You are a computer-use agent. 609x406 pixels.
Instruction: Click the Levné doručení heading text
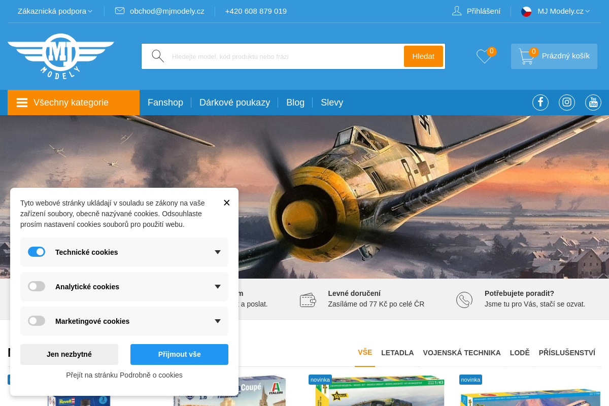[x=354, y=293]
